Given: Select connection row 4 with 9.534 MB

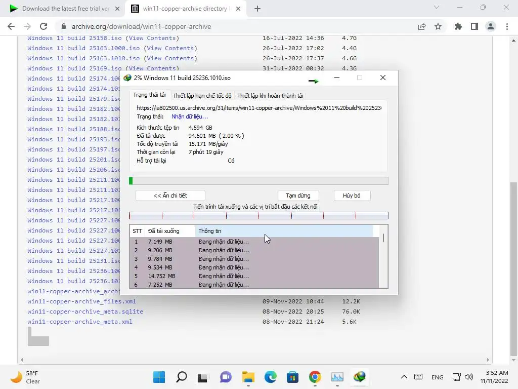Looking at the screenshot, I should (254, 267).
